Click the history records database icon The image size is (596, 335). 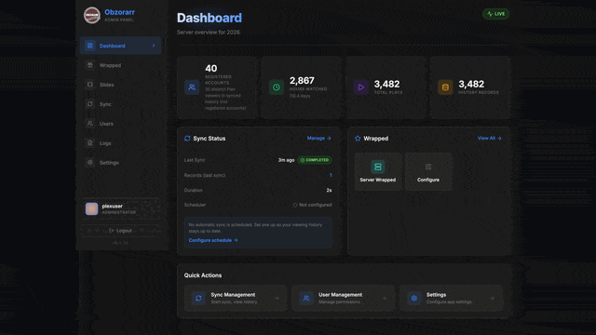click(445, 87)
